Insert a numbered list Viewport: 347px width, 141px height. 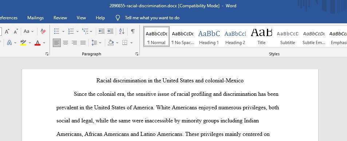(x=71, y=31)
